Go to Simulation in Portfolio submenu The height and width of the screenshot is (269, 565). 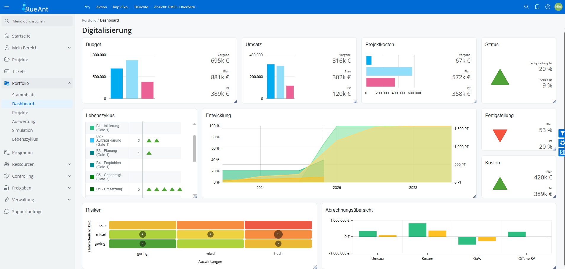22,130
